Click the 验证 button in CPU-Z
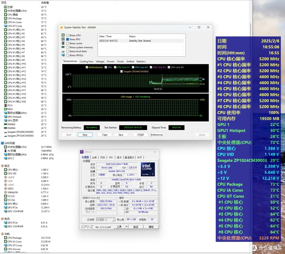This screenshot has width=285, height=254. 136,227
